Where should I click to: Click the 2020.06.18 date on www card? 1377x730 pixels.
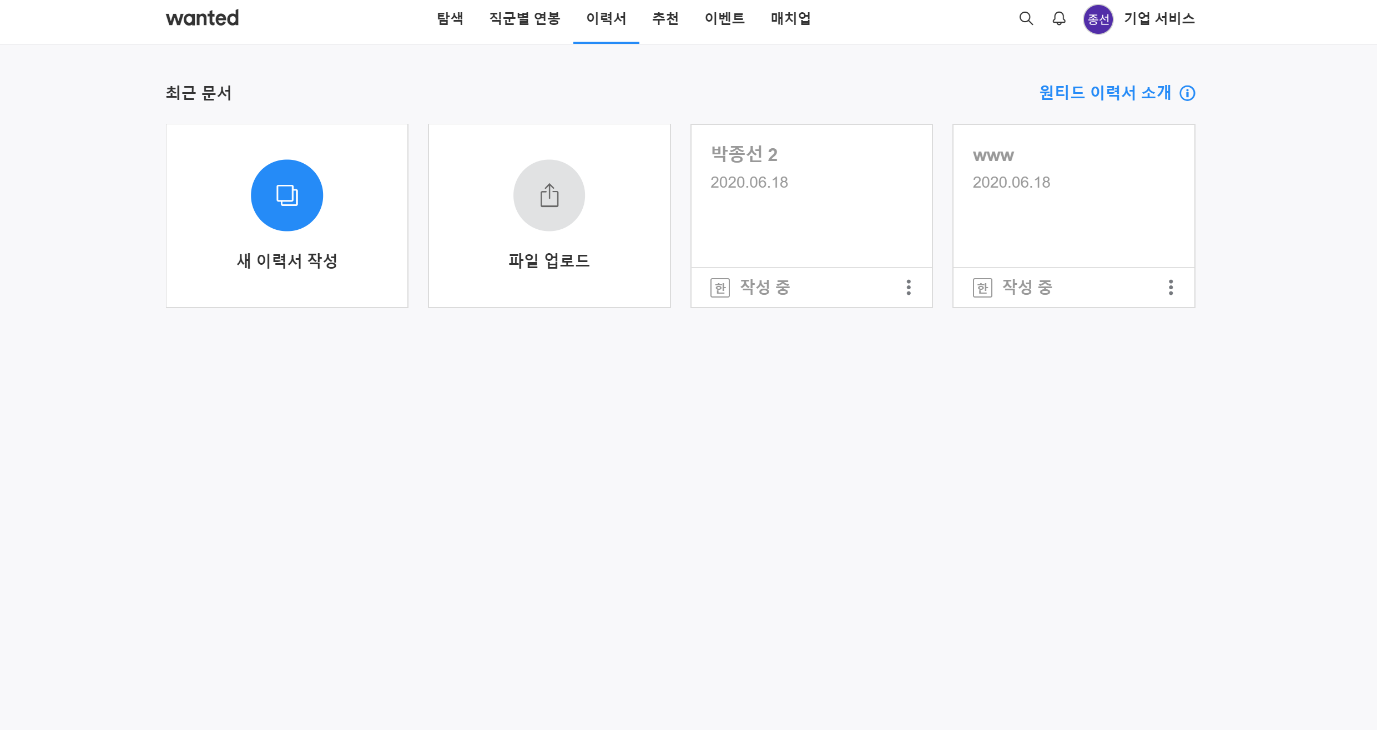click(x=1011, y=182)
